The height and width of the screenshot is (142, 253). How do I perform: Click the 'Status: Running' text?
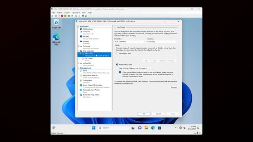click(57, 133)
